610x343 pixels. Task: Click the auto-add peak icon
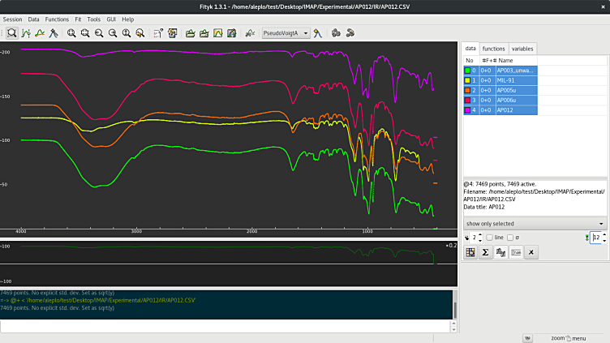pos(318,33)
